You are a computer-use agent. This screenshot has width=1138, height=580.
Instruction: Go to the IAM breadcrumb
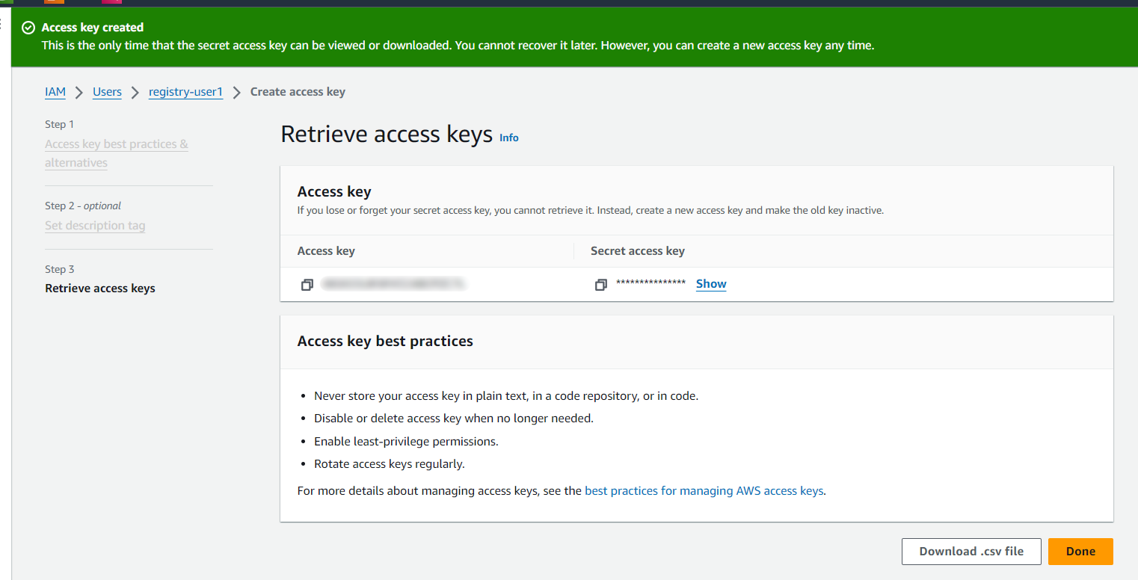pos(55,92)
